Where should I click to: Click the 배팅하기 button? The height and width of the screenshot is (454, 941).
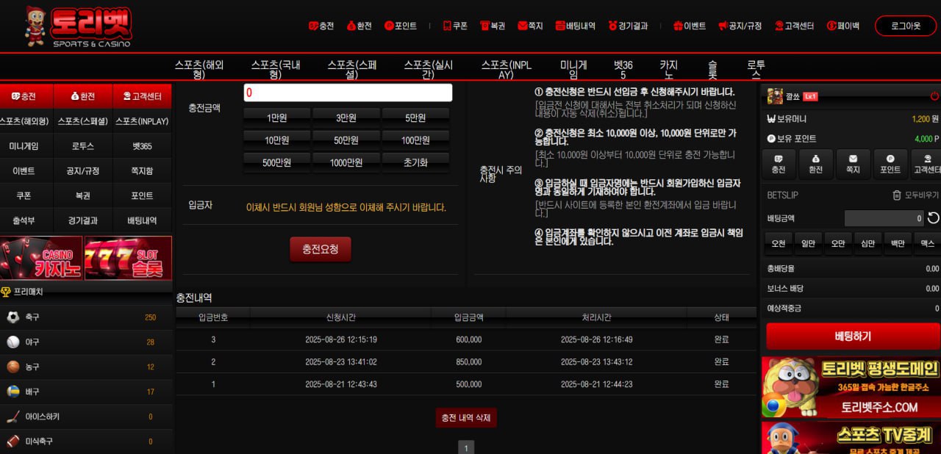tap(853, 336)
